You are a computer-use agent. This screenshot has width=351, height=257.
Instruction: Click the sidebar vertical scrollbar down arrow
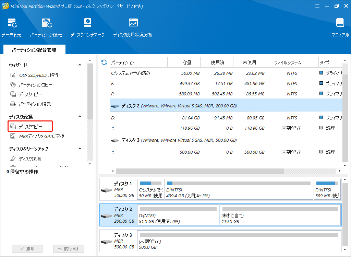[90, 164]
